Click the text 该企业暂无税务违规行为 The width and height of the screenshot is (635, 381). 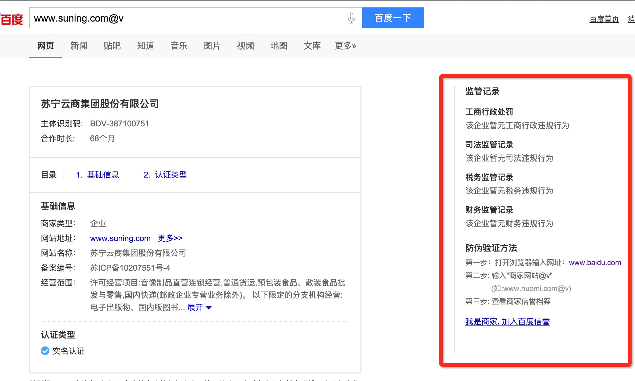tap(509, 191)
